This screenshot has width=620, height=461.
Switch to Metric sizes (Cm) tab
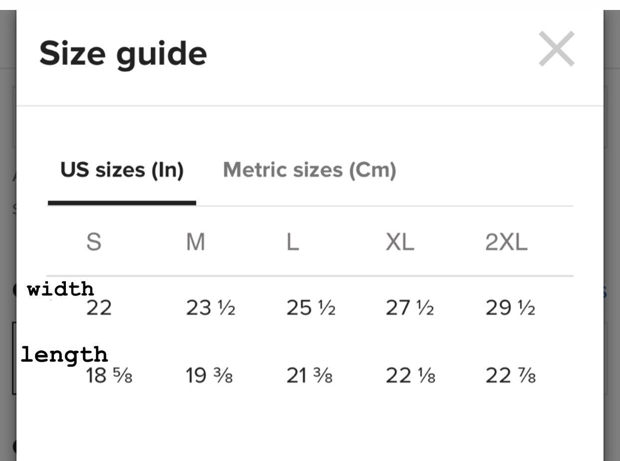click(x=310, y=170)
